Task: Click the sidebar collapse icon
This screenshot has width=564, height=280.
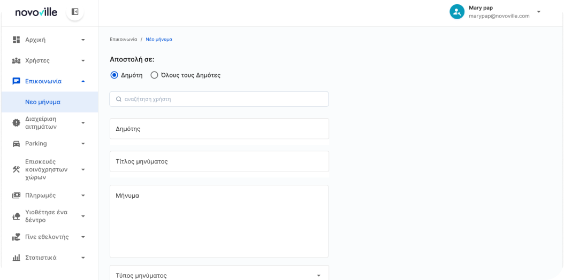Action: 75,12
